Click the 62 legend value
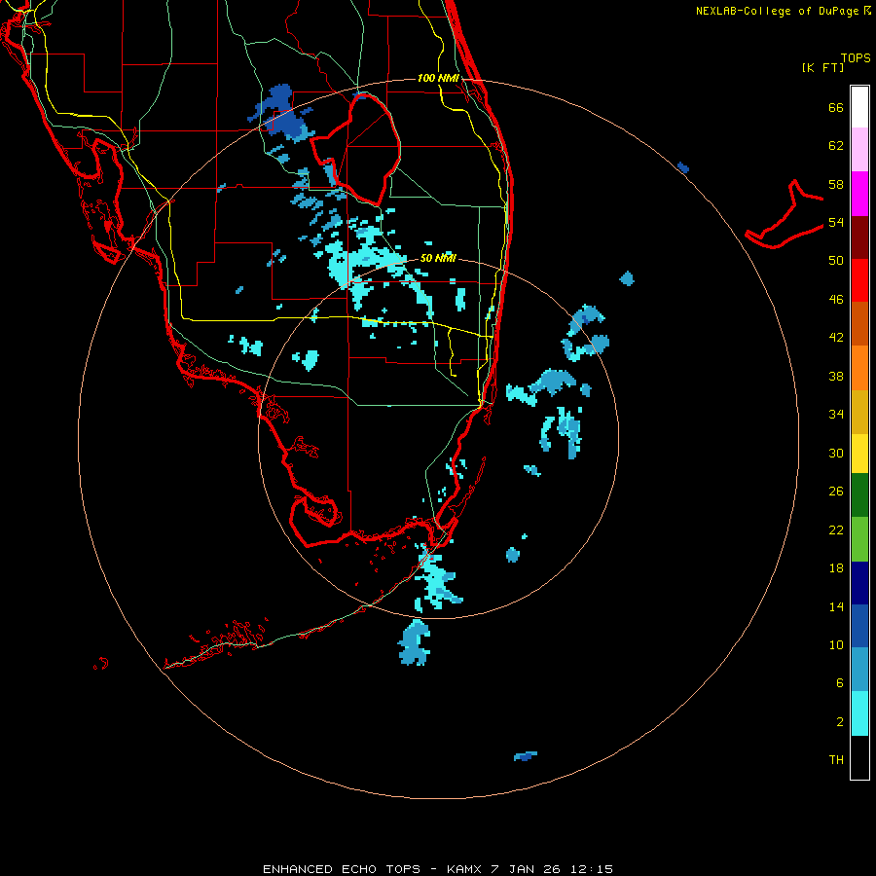 (836, 146)
